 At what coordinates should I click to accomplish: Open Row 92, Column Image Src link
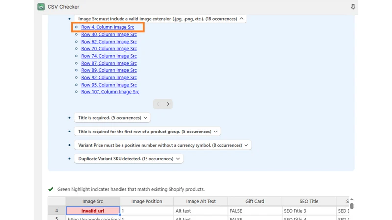[109, 78]
